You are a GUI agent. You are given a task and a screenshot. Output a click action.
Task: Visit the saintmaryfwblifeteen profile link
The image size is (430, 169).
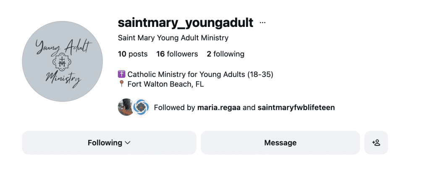pos(296,107)
